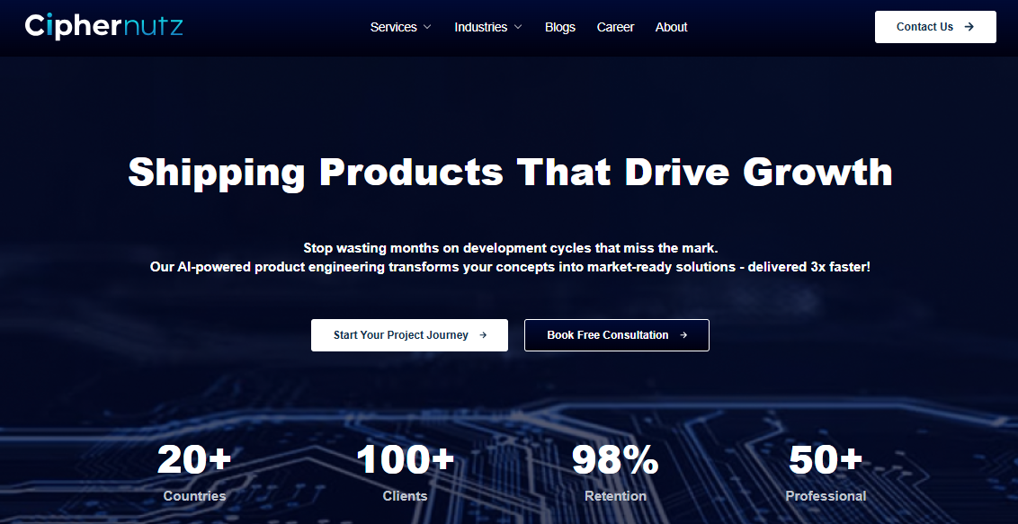Click arrow icon in Start Your Project Journey
1018x524 pixels.
[483, 335]
